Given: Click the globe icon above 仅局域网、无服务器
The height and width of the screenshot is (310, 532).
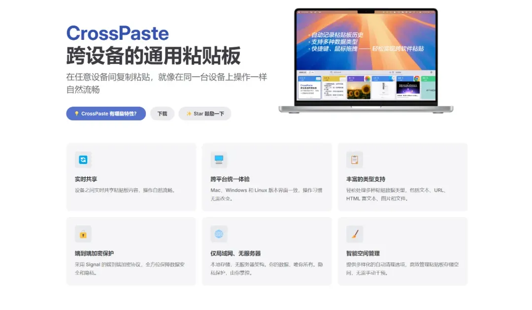Looking at the screenshot, I should (x=219, y=234).
